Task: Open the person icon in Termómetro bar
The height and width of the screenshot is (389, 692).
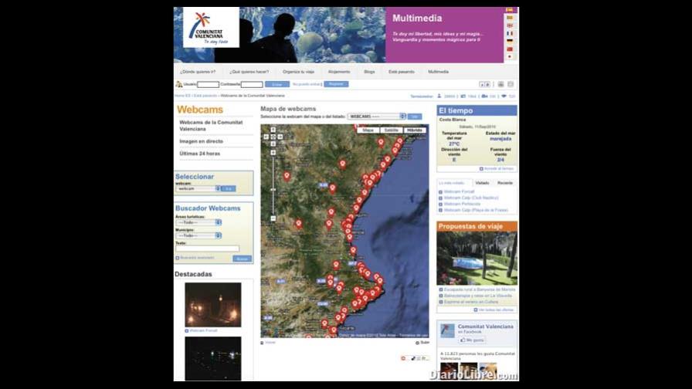Action: point(439,96)
